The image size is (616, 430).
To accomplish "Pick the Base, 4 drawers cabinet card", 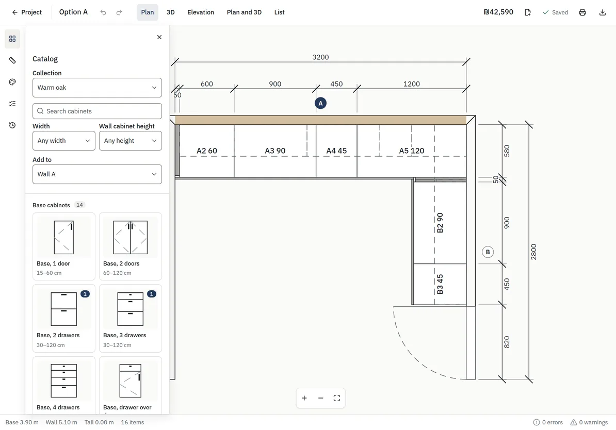I will coord(63,385).
